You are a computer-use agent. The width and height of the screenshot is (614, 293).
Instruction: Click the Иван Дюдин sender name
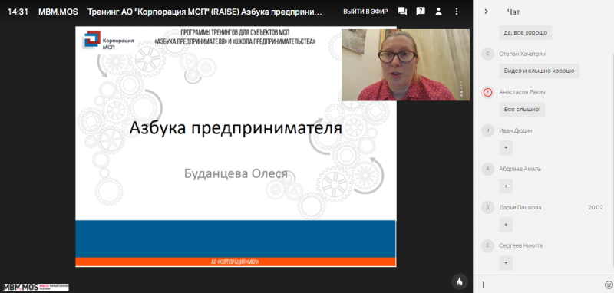[516, 130]
